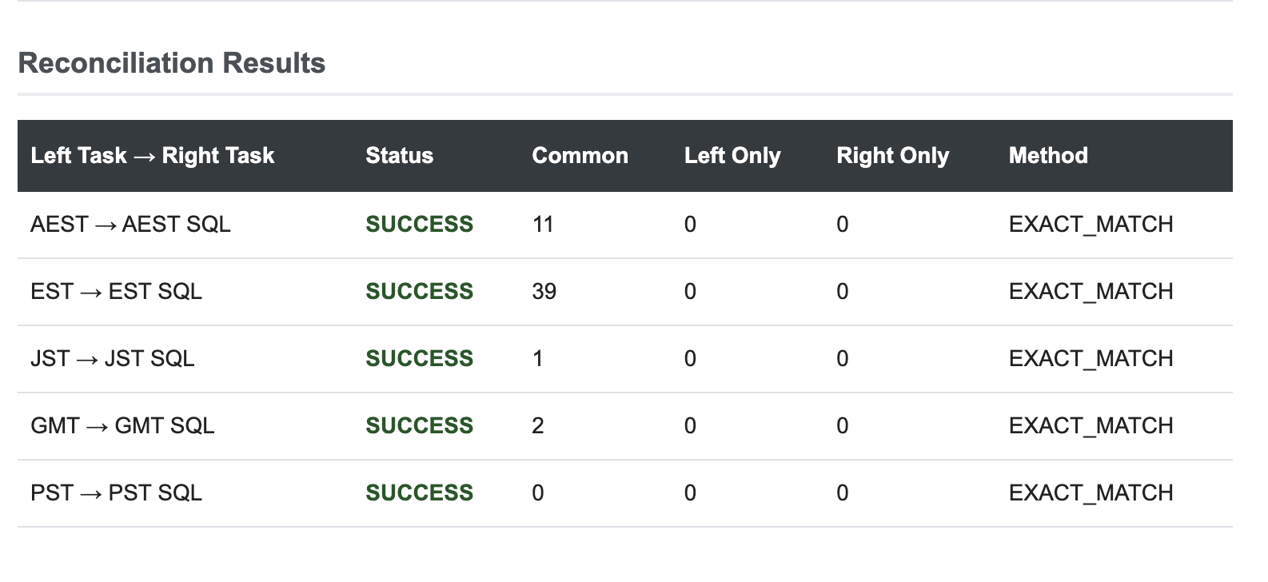Select the Left Only column header

coord(732,156)
